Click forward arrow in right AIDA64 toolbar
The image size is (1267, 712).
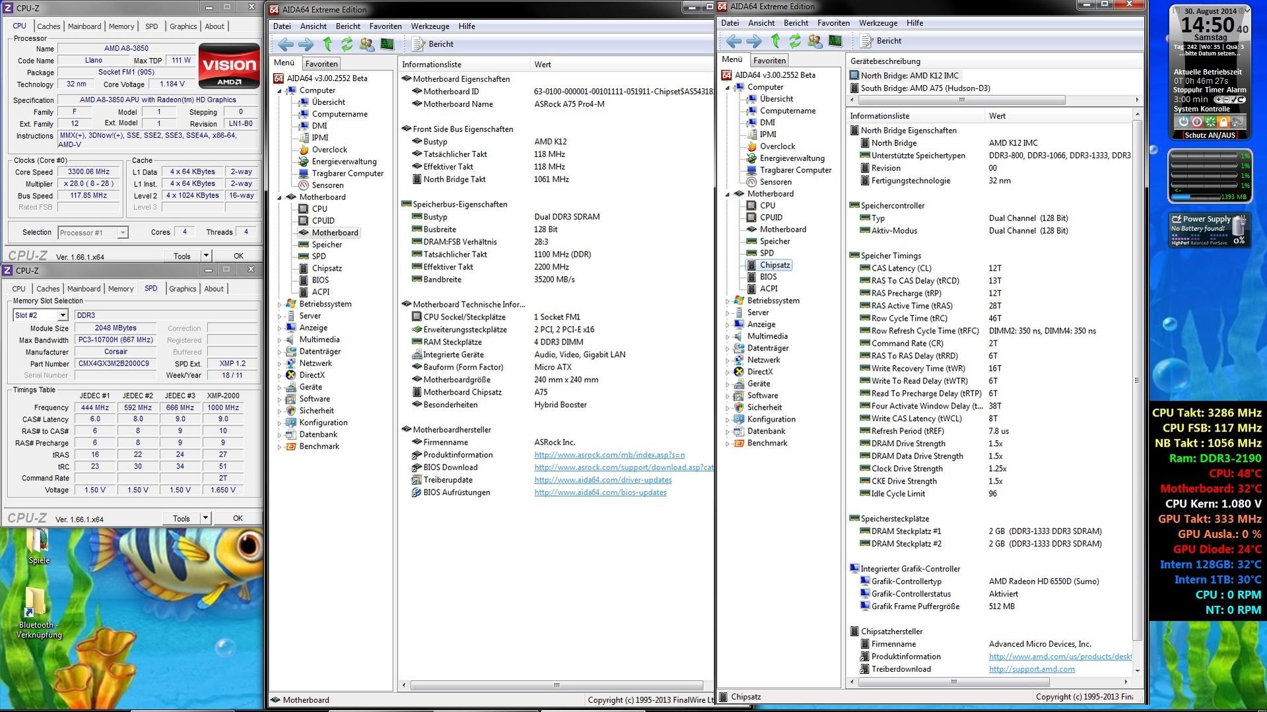click(753, 41)
